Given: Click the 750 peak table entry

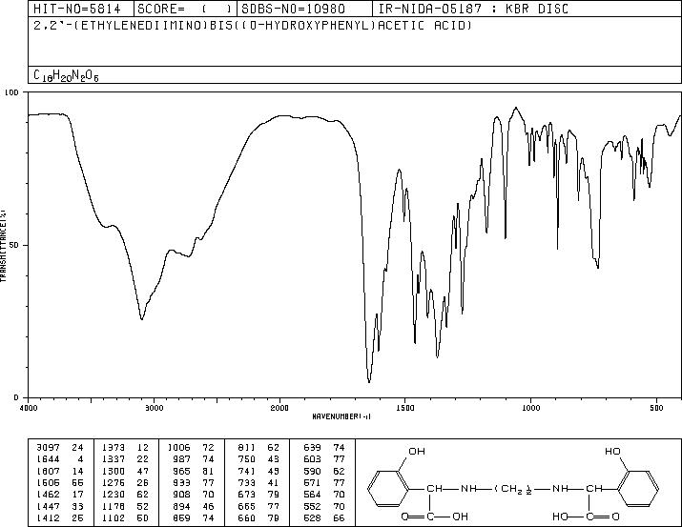Looking at the screenshot, I should pos(258,459).
